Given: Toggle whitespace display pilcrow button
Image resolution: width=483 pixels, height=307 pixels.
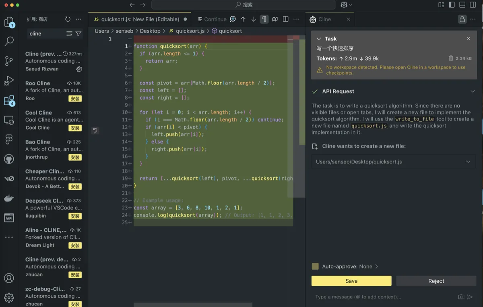Looking at the screenshot, I should pos(264,19).
